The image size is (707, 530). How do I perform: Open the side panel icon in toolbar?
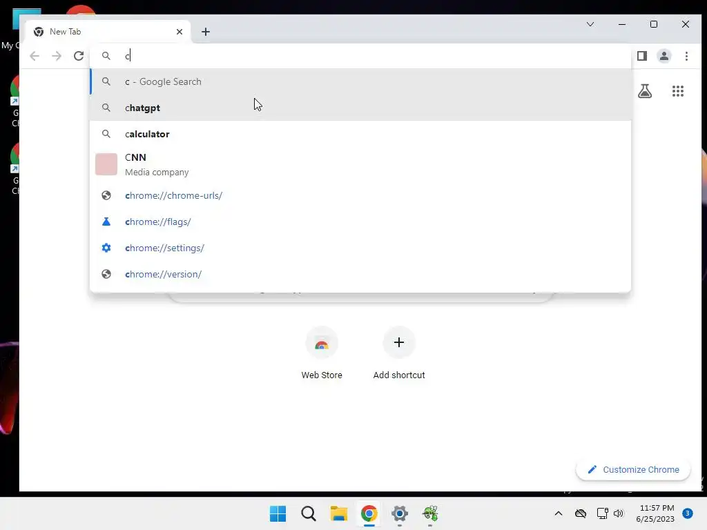tap(642, 56)
